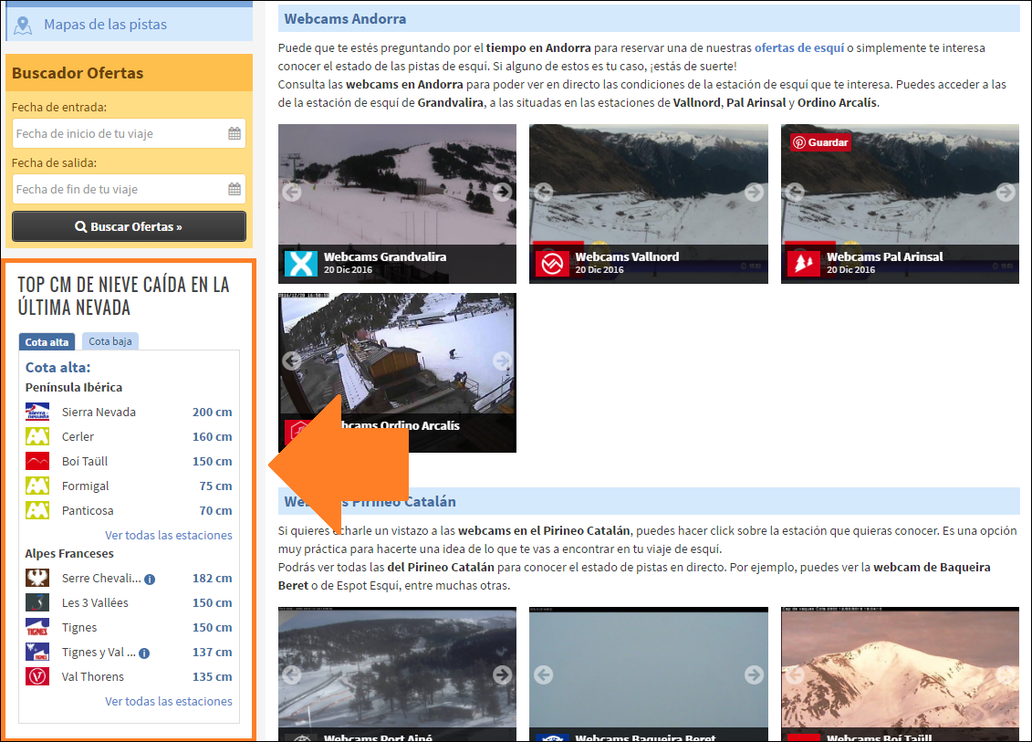1032x742 pixels.
Task: Show info for Tignes y Val
Action: click(144, 653)
